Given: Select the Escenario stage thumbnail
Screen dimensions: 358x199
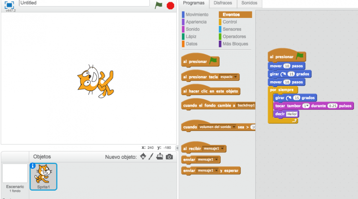Looking at the screenshot, I should point(15,174).
